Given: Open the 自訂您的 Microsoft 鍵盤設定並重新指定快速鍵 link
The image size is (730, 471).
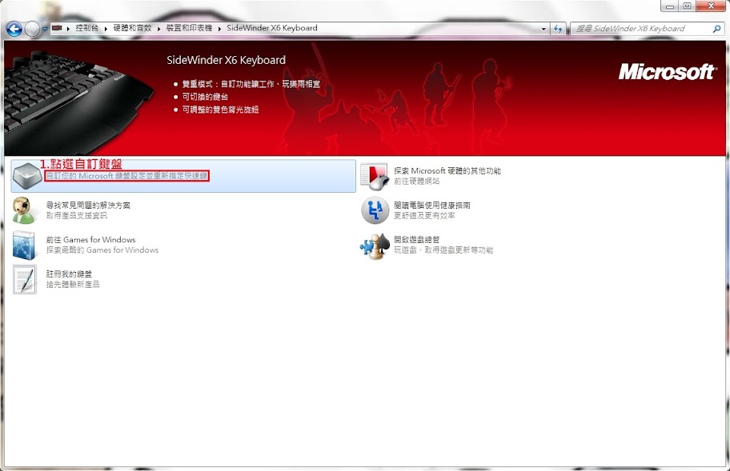Looking at the screenshot, I should pyautogui.click(x=126, y=176).
